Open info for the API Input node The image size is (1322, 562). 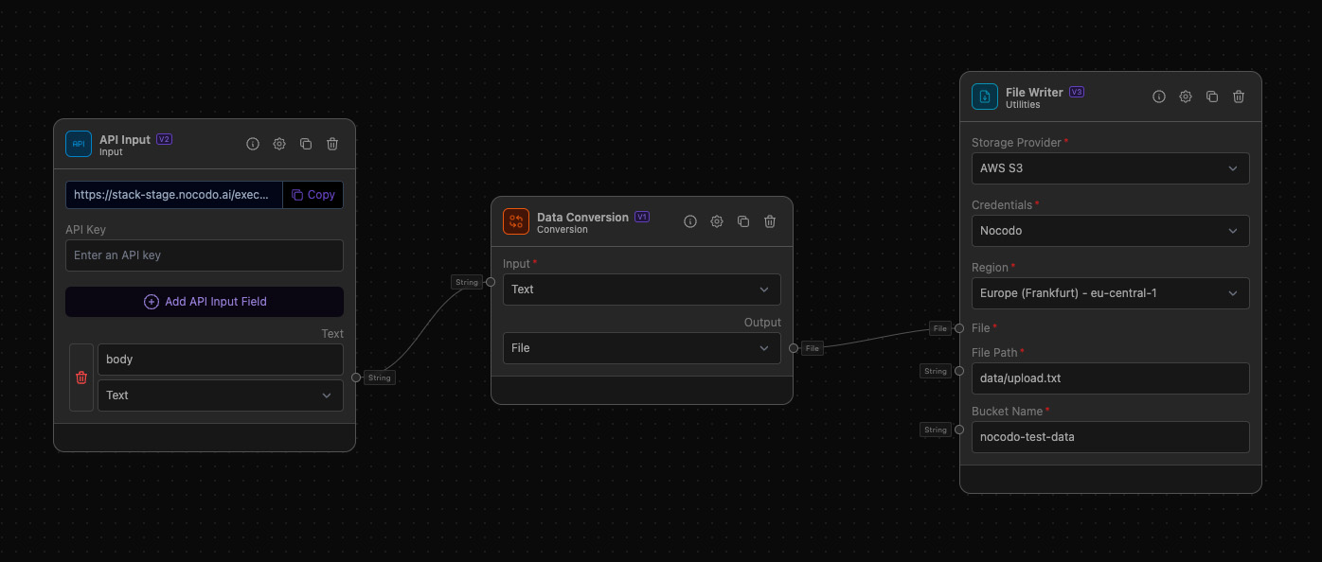point(253,144)
